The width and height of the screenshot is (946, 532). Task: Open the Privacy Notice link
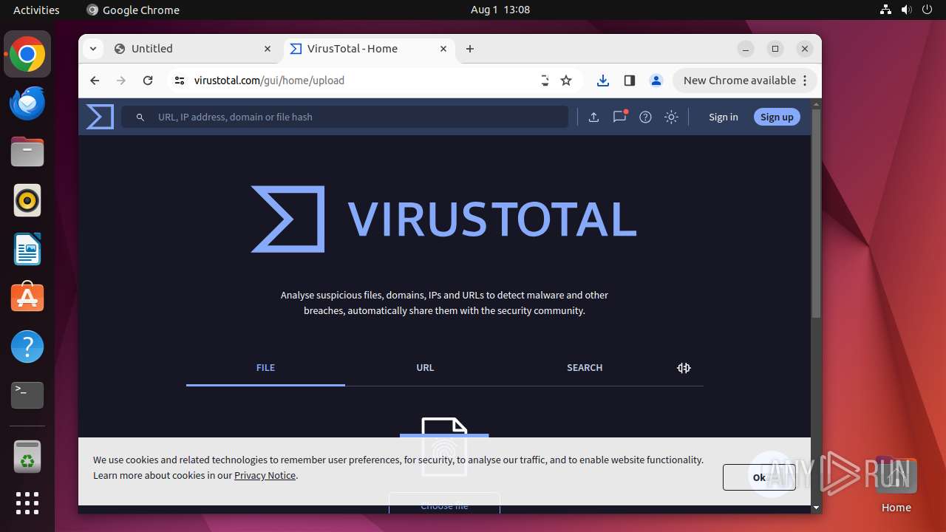click(265, 475)
